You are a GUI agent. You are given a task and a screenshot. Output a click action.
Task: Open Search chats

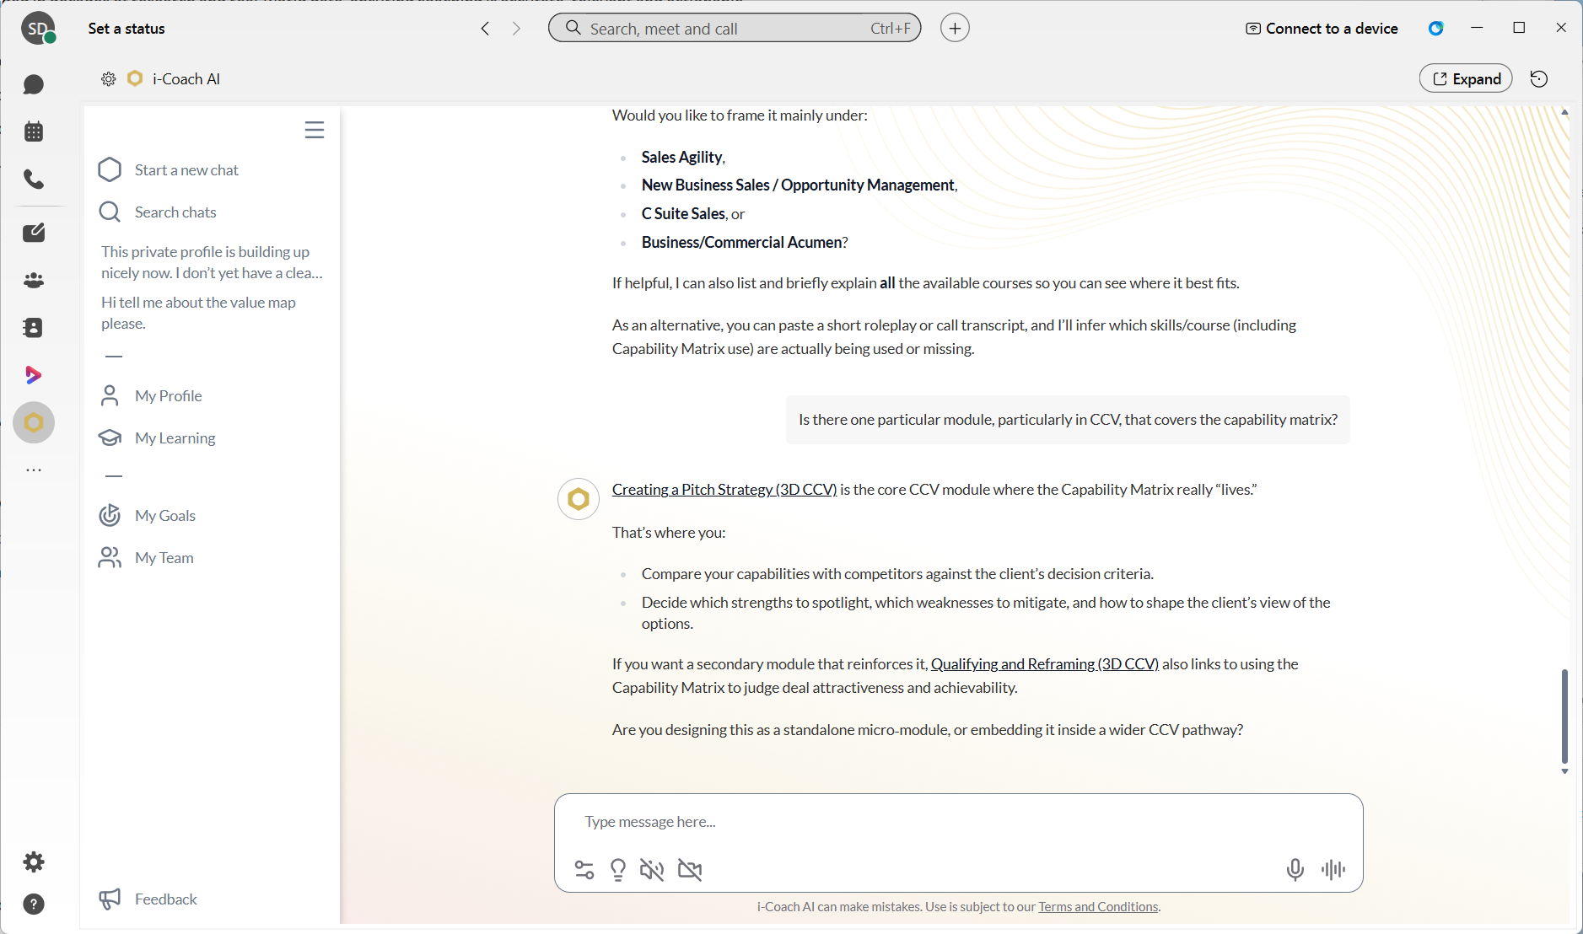[x=158, y=212]
